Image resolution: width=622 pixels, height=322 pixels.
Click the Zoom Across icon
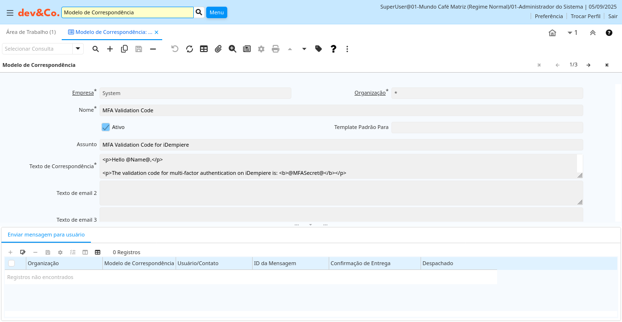[233, 49]
